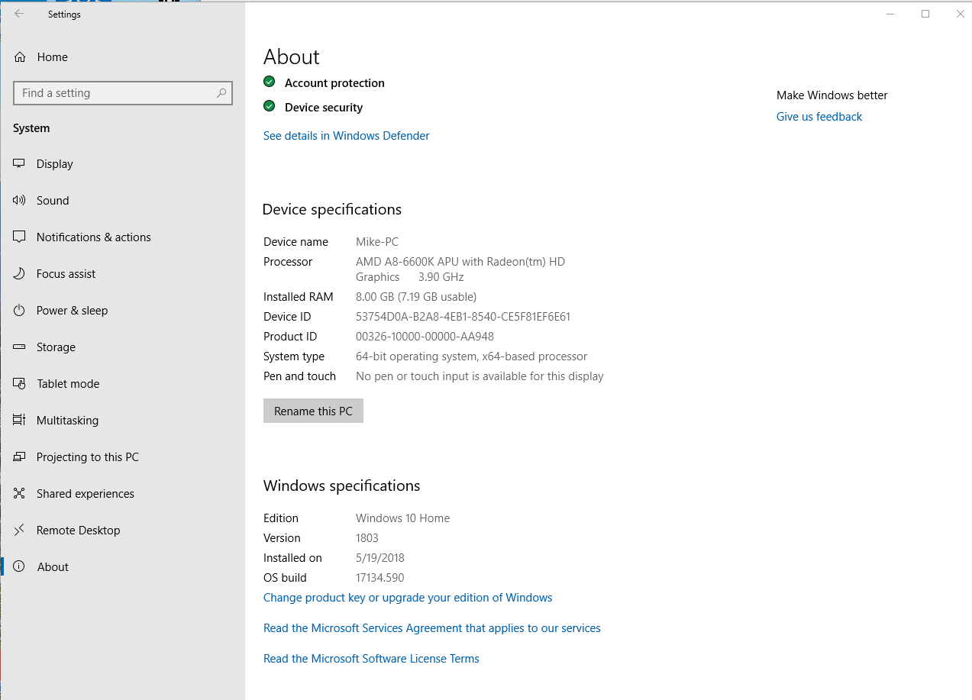Select Storage in the sidebar
Viewport: 972px width, 700px height.
(122, 347)
